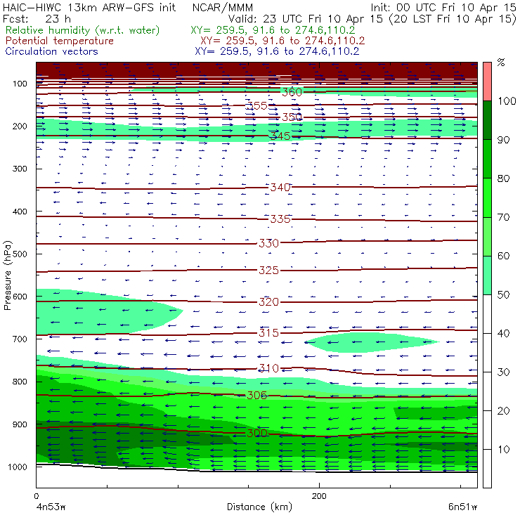Click the humid lens near 700 hPa right side
Screen dimensions: 520x520
pos(372,342)
